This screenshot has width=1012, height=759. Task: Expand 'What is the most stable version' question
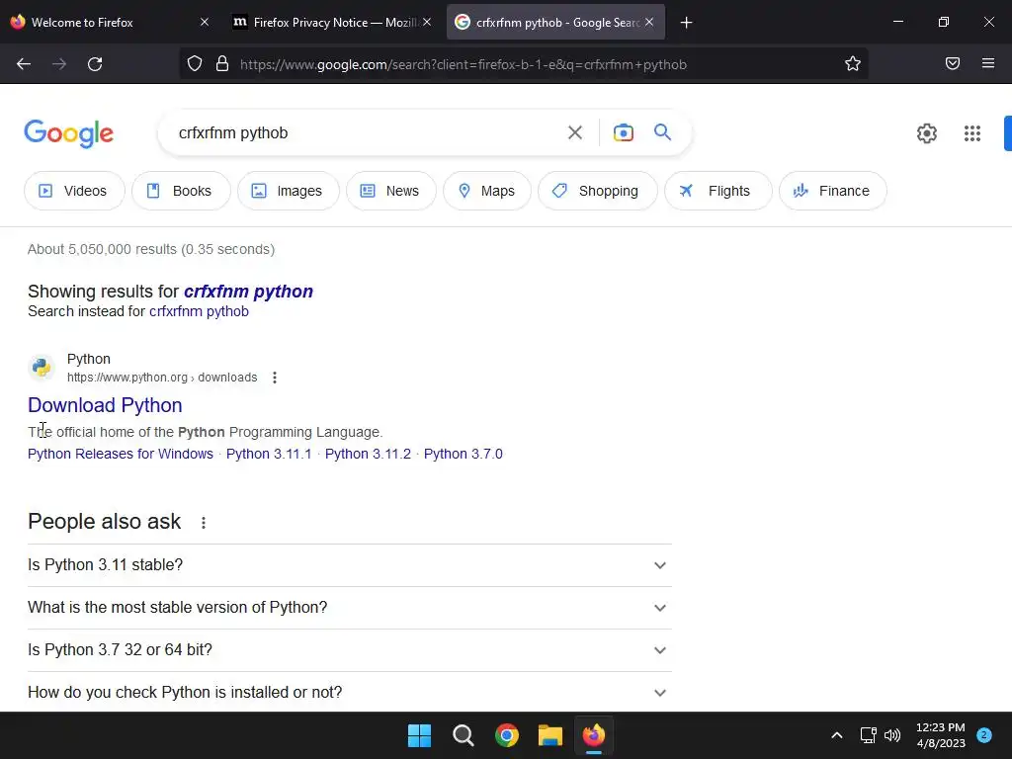click(349, 608)
